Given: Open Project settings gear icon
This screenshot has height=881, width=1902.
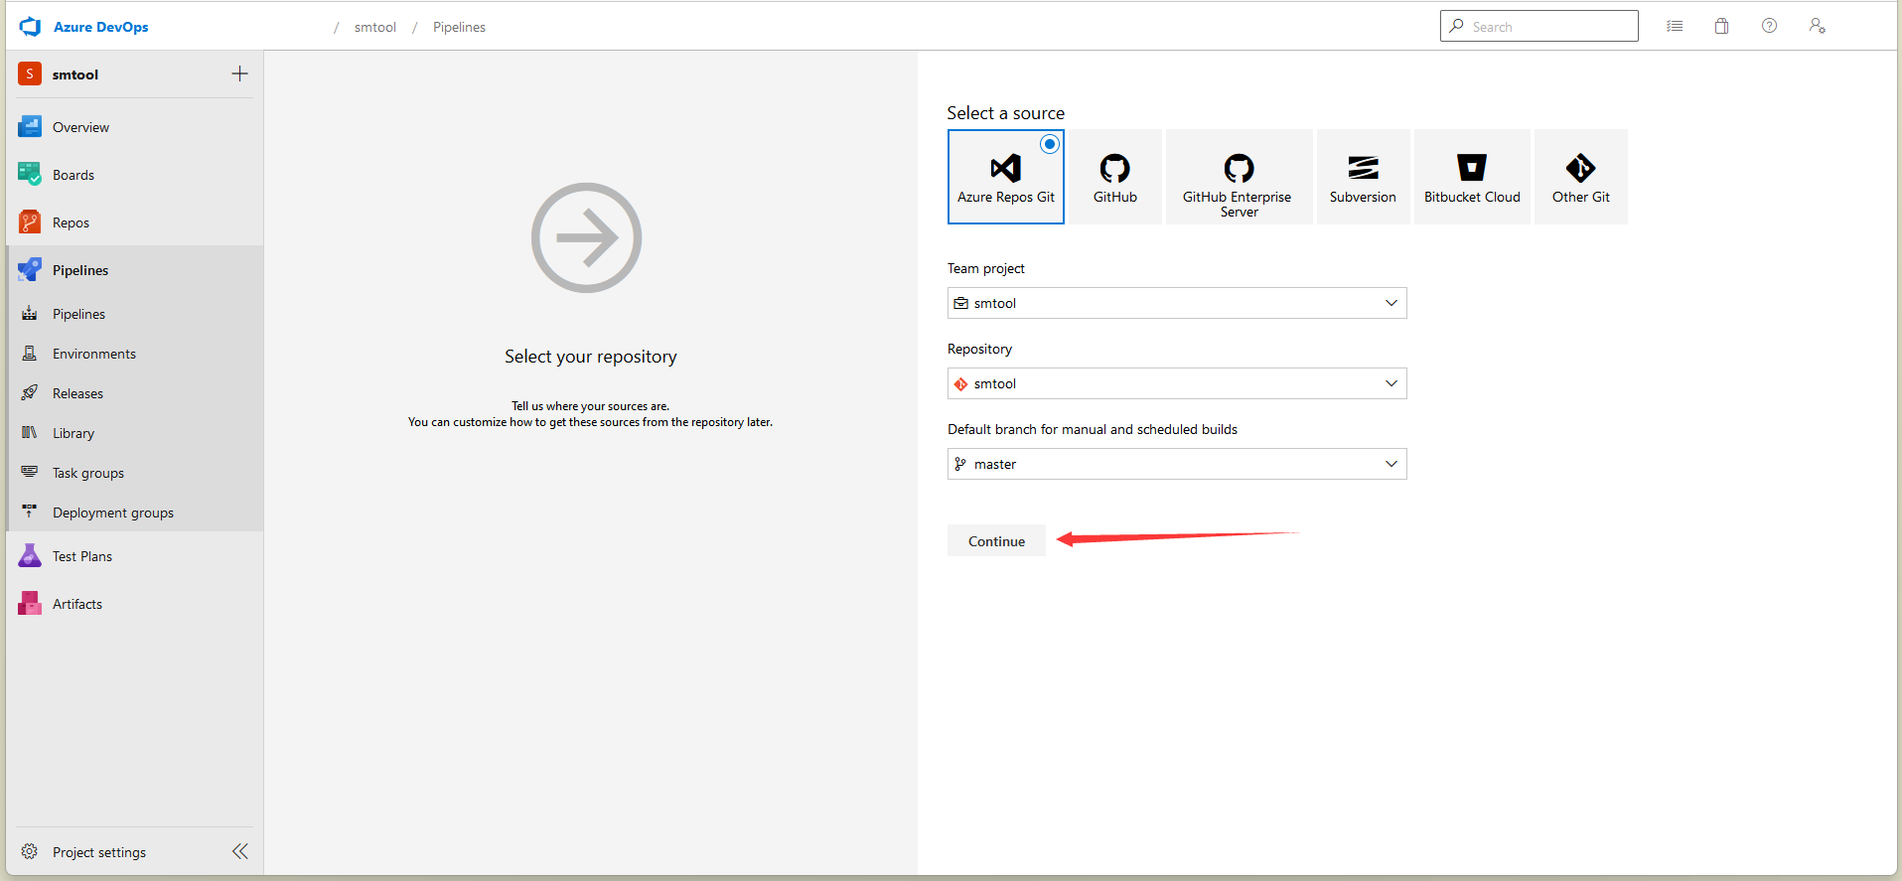Looking at the screenshot, I should click(30, 852).
